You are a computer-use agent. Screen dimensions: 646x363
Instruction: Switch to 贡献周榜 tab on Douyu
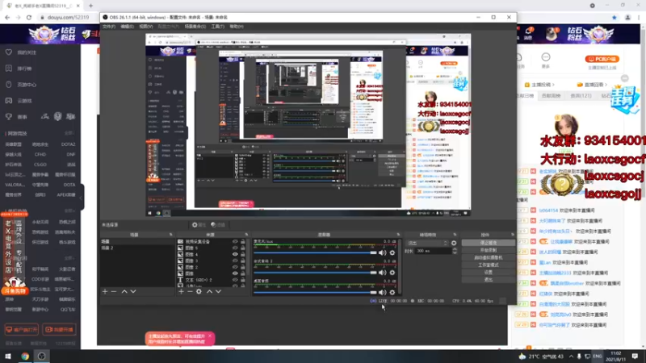(x=551, y=95)
